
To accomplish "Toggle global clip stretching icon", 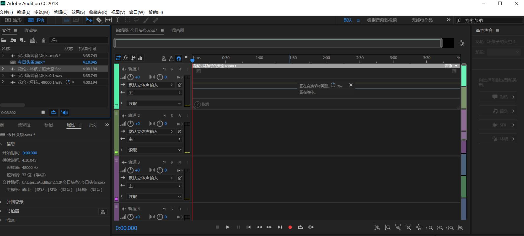I will pos(171,59).
